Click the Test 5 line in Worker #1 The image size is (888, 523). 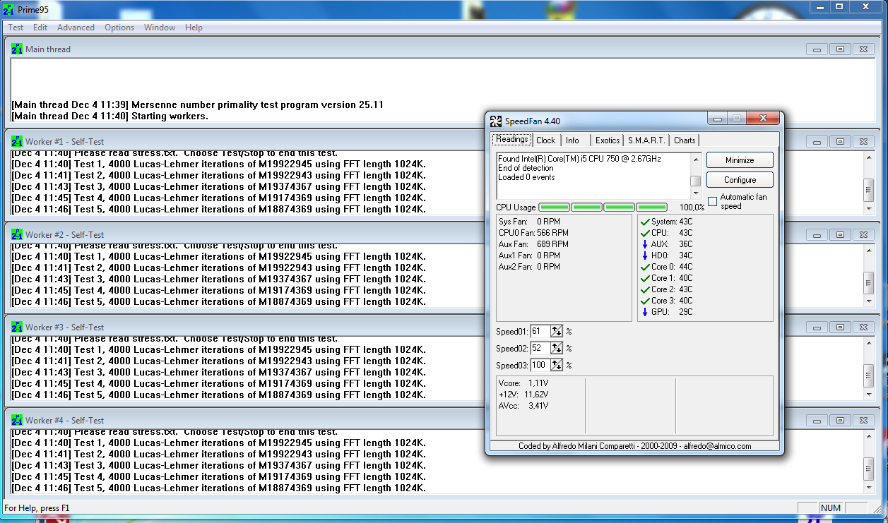click(219, 209)
